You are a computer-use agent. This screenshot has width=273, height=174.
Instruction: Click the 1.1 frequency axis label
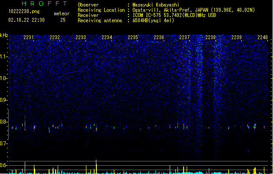pyautogui.click(x=3, y=57)
